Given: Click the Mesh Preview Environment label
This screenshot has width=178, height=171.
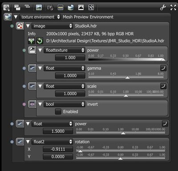Looking at the screenshot, I should [88, 17].
